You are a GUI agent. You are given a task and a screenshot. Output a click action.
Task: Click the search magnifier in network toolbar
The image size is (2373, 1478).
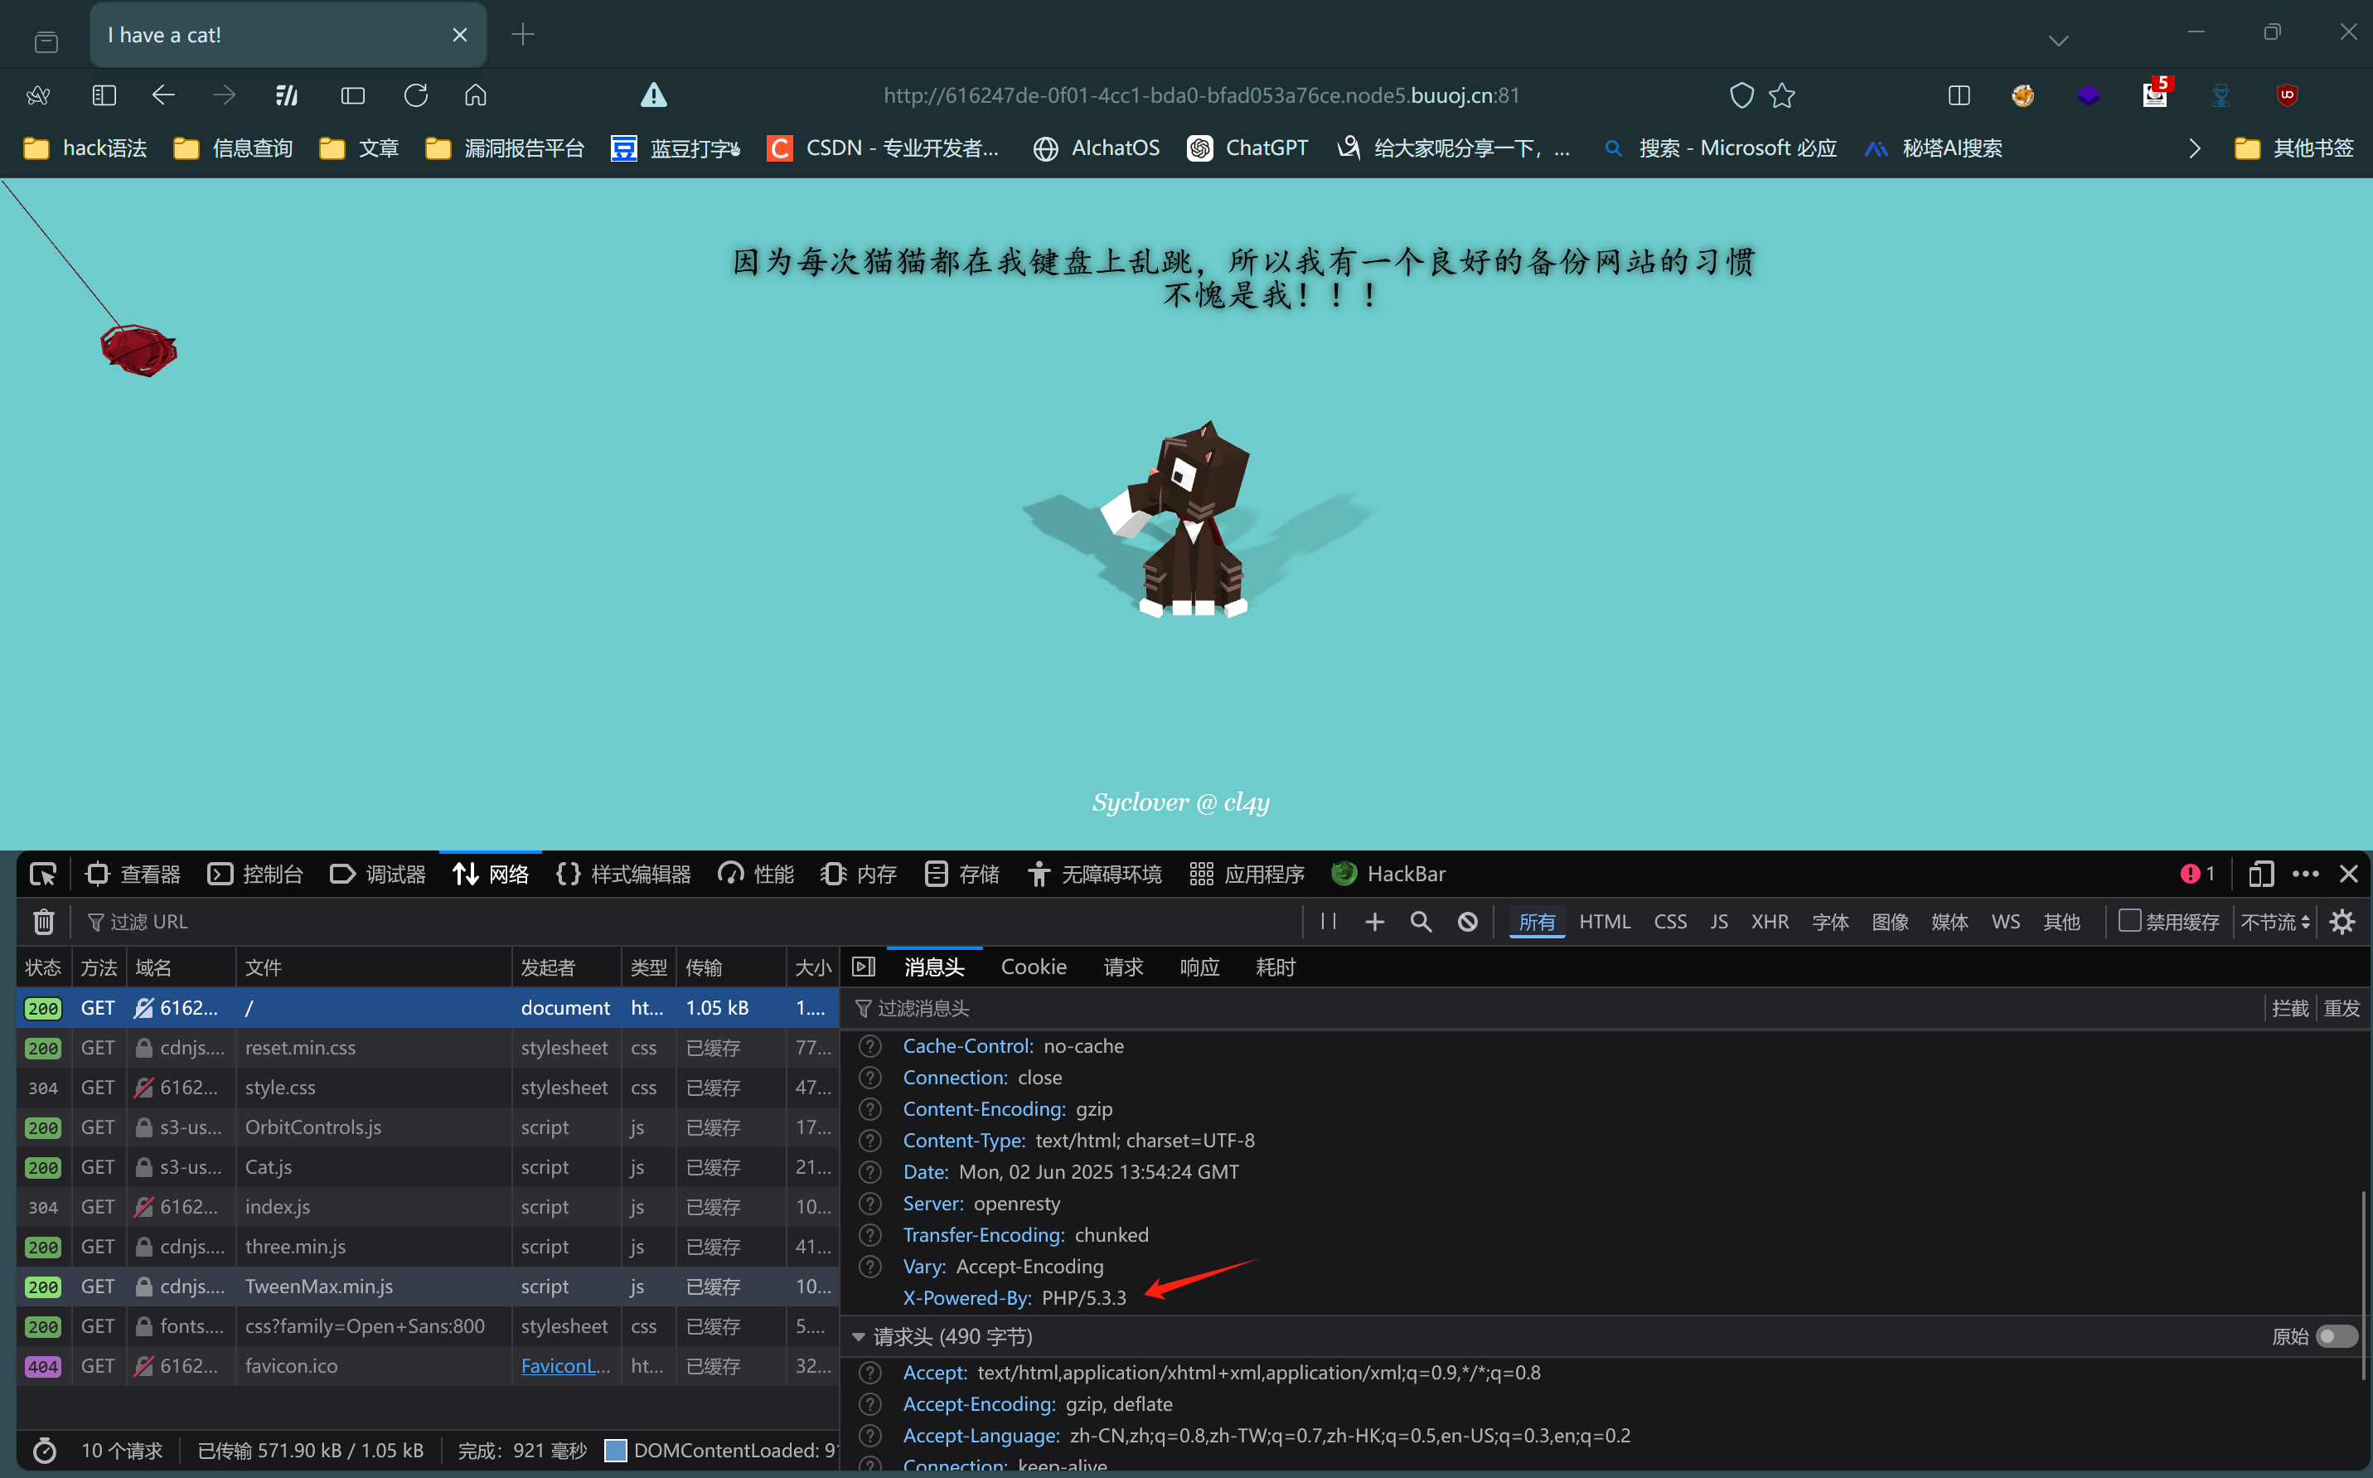tap(1421, 922)
